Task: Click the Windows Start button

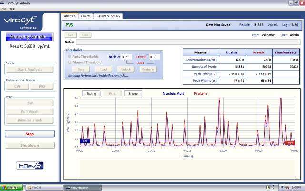Action: point(10,188)
